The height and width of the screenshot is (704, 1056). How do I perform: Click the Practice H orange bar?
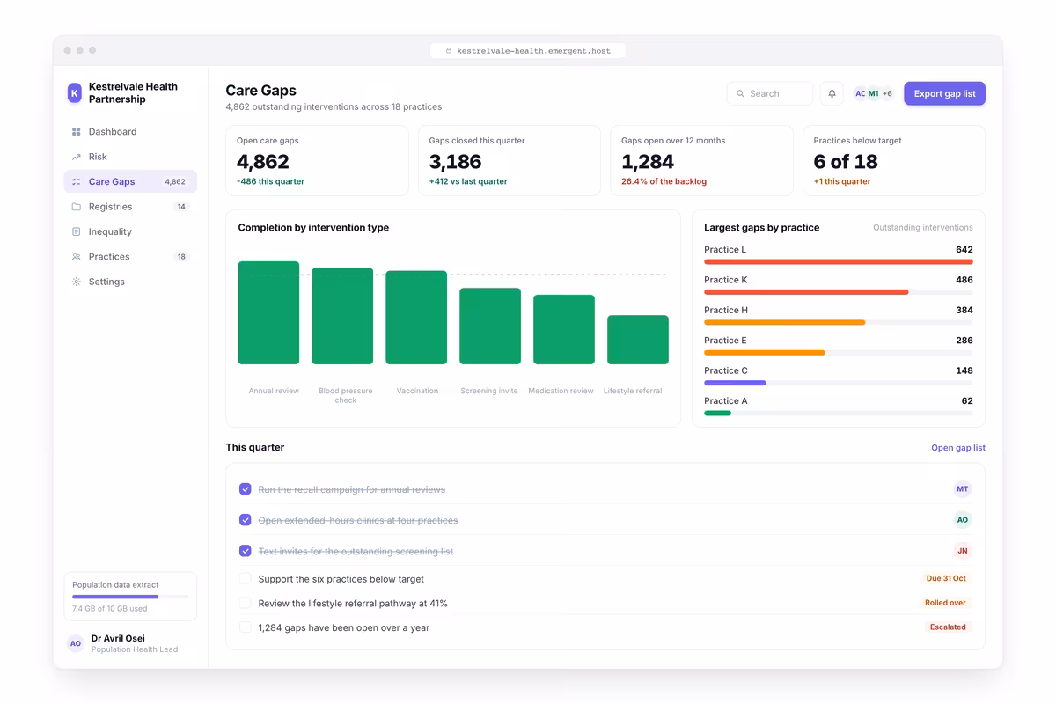(785, 323)
